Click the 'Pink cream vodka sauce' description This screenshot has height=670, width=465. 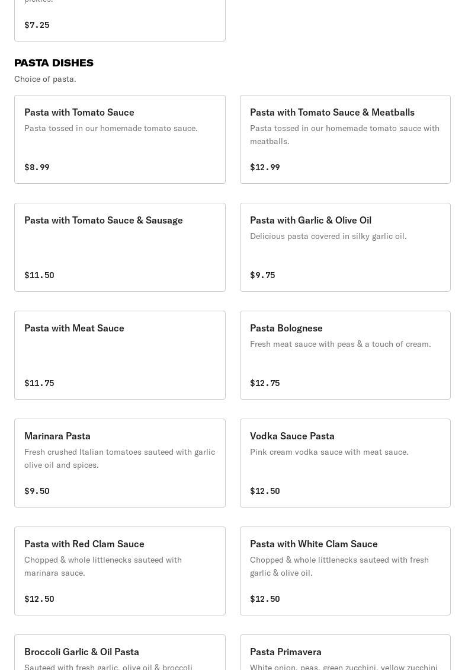(x=329, y=452)
